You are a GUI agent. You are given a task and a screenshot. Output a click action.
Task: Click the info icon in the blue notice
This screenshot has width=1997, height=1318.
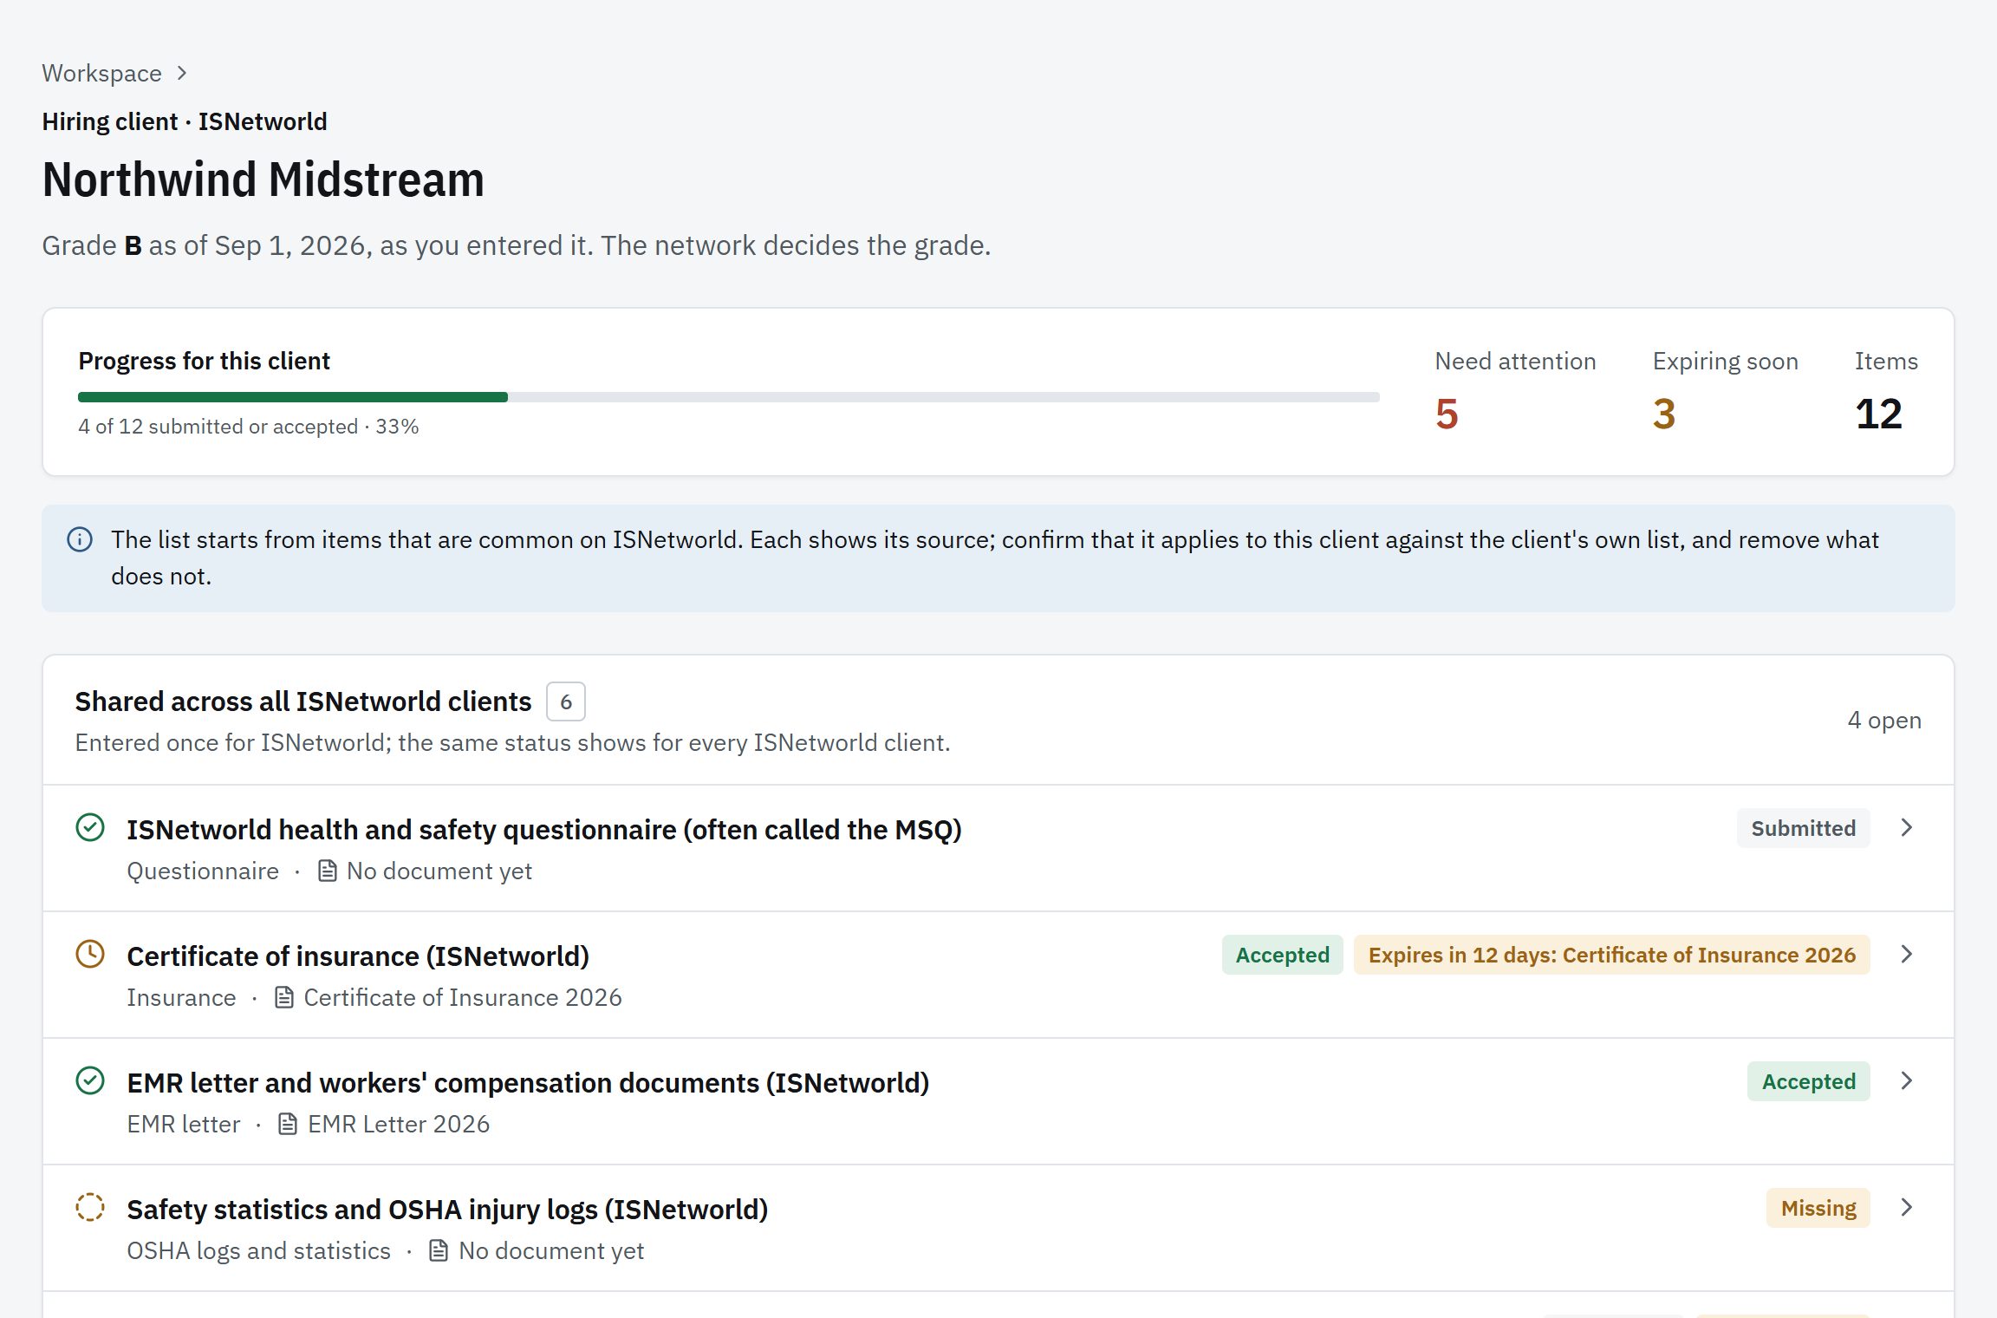click(80, 539)
